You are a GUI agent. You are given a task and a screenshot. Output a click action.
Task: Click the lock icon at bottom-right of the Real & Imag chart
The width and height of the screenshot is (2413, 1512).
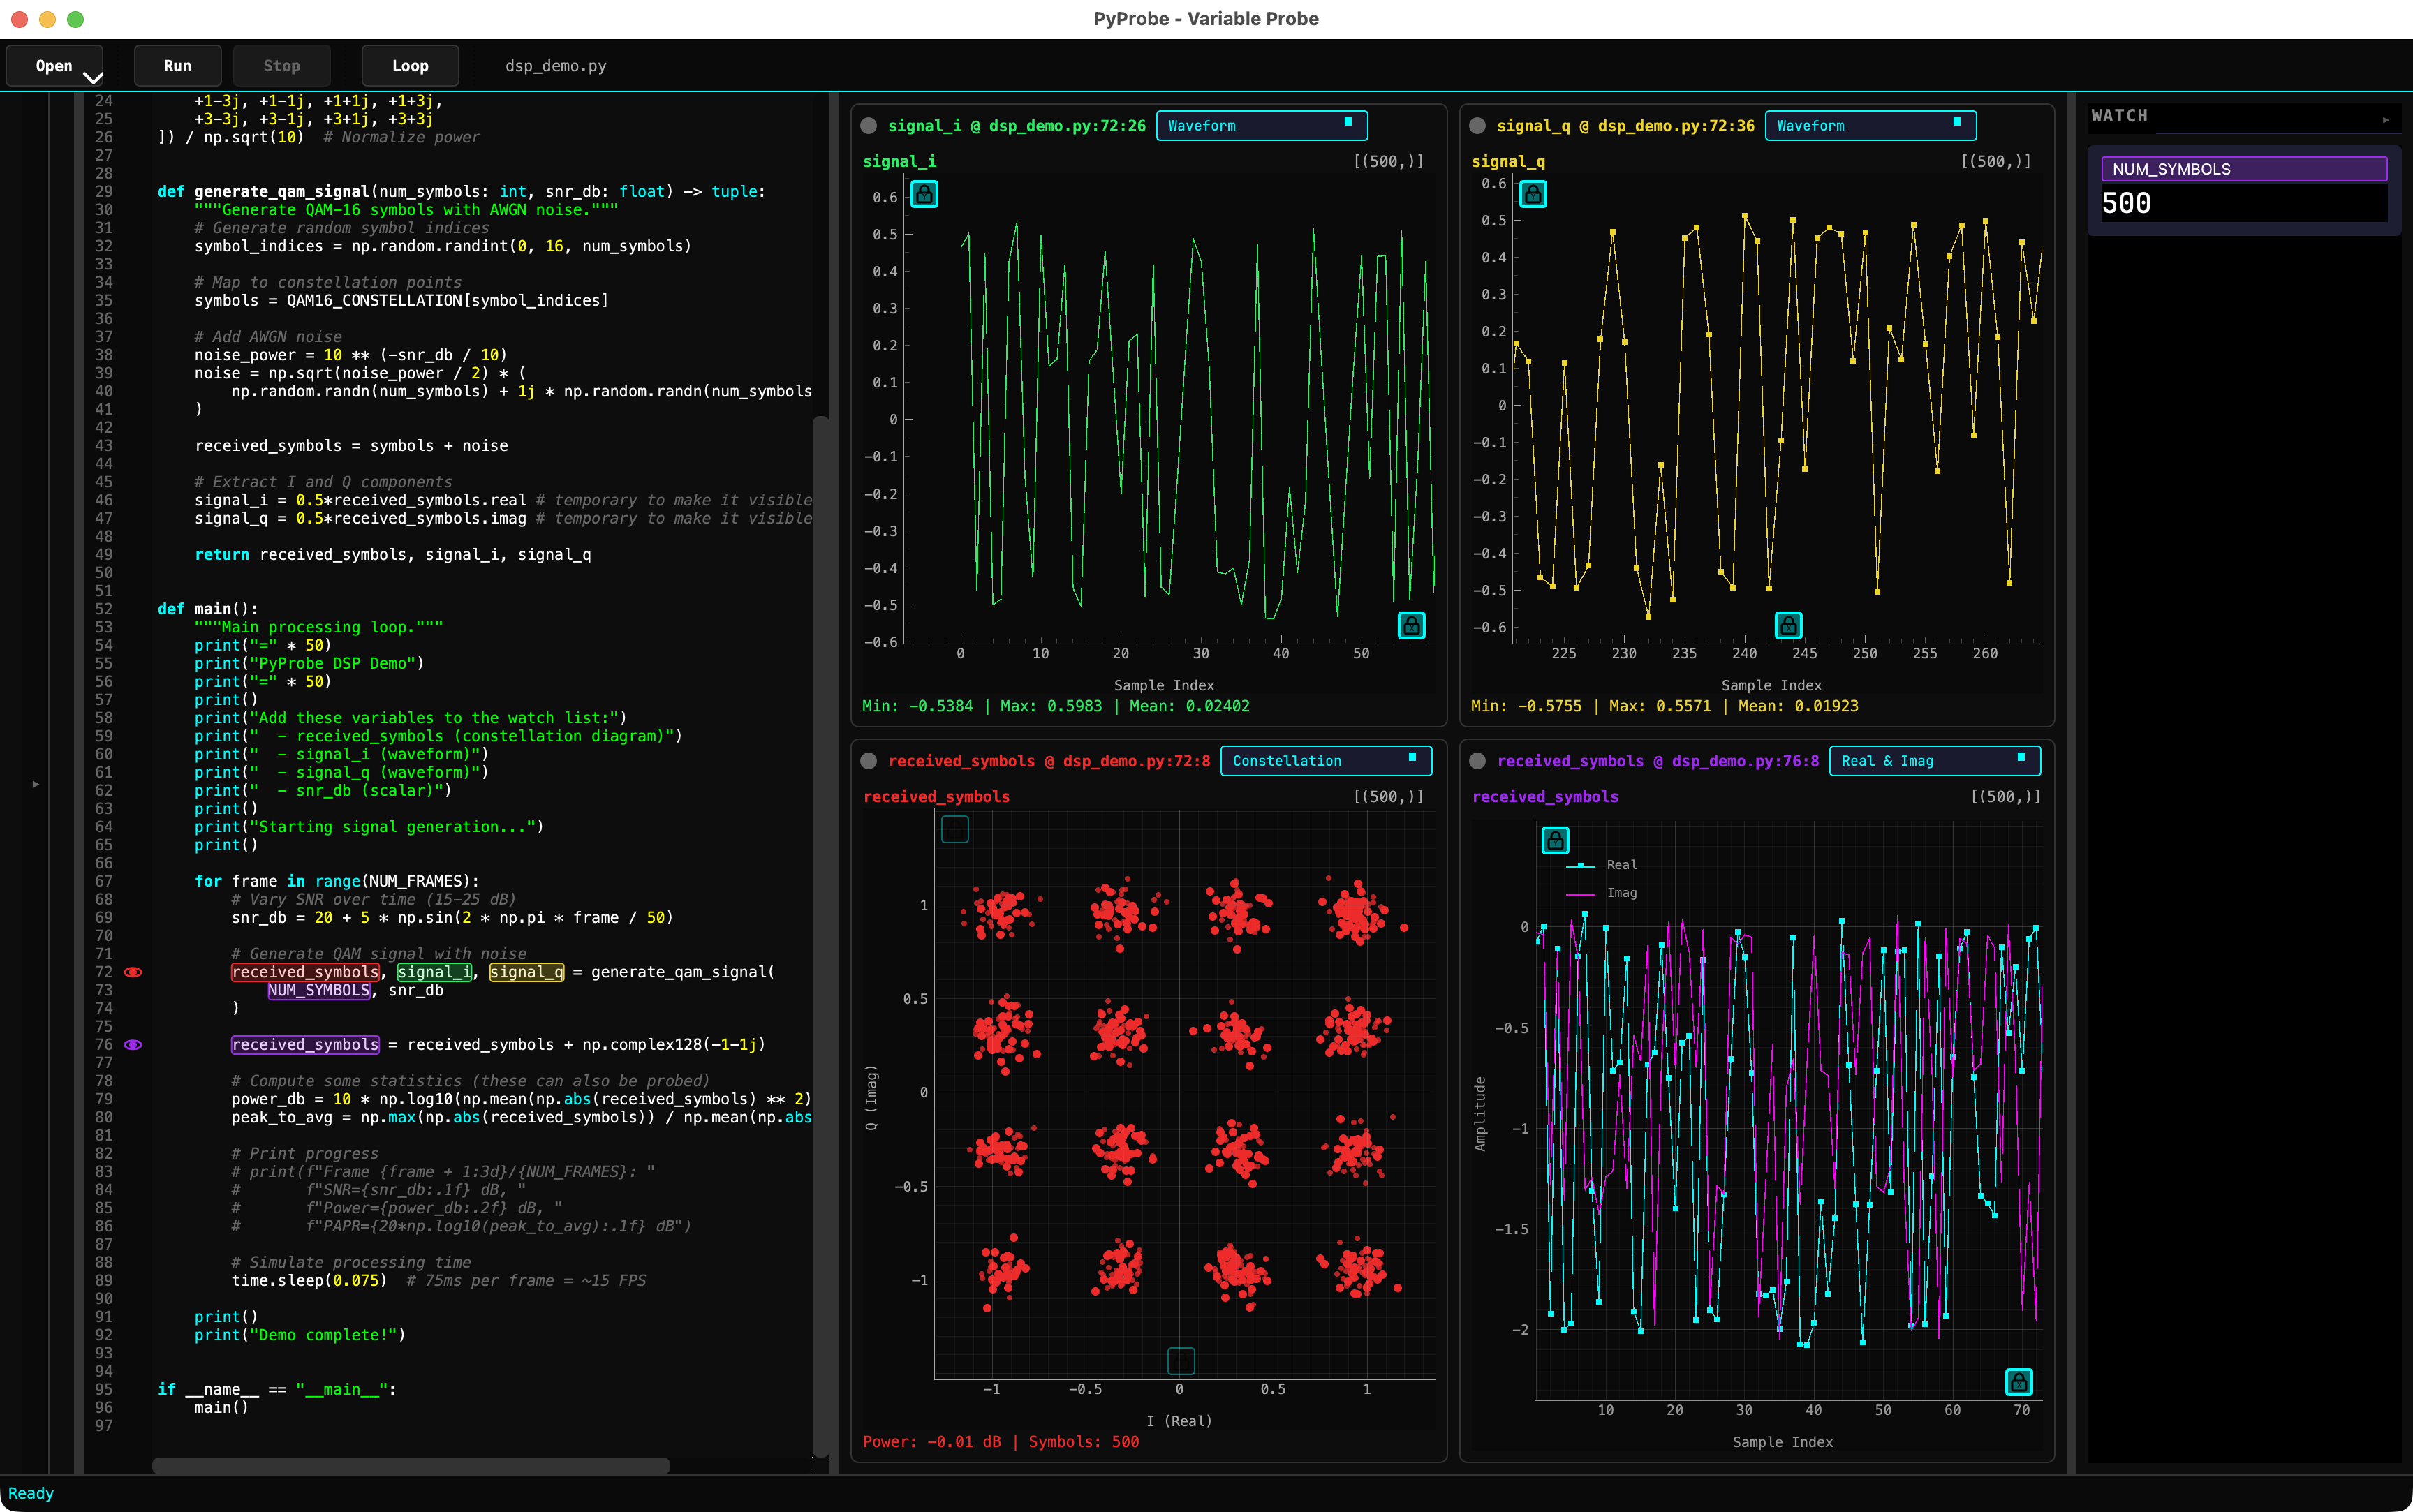2019,1381
